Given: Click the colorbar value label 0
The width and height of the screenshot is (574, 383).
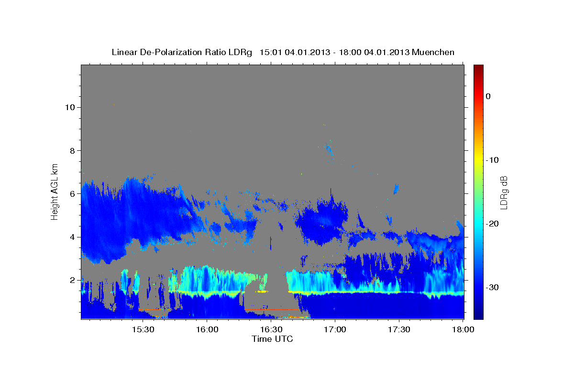Looking at the screenshot, I should coord(488,96).
